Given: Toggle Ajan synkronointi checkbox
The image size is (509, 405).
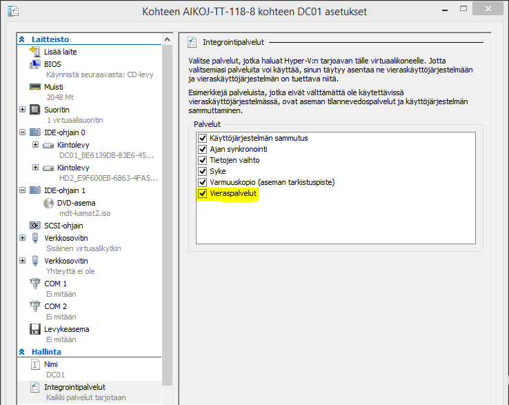Looking at the screenshot, I should click(x=203, y=149).
